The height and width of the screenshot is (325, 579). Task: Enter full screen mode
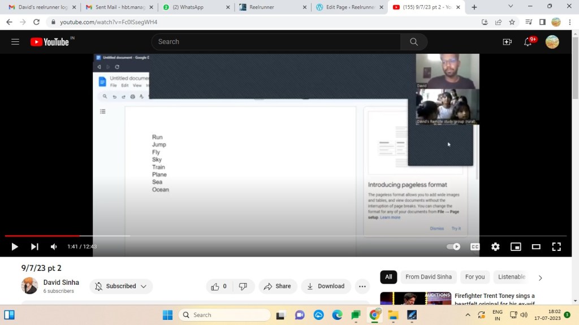556,246
